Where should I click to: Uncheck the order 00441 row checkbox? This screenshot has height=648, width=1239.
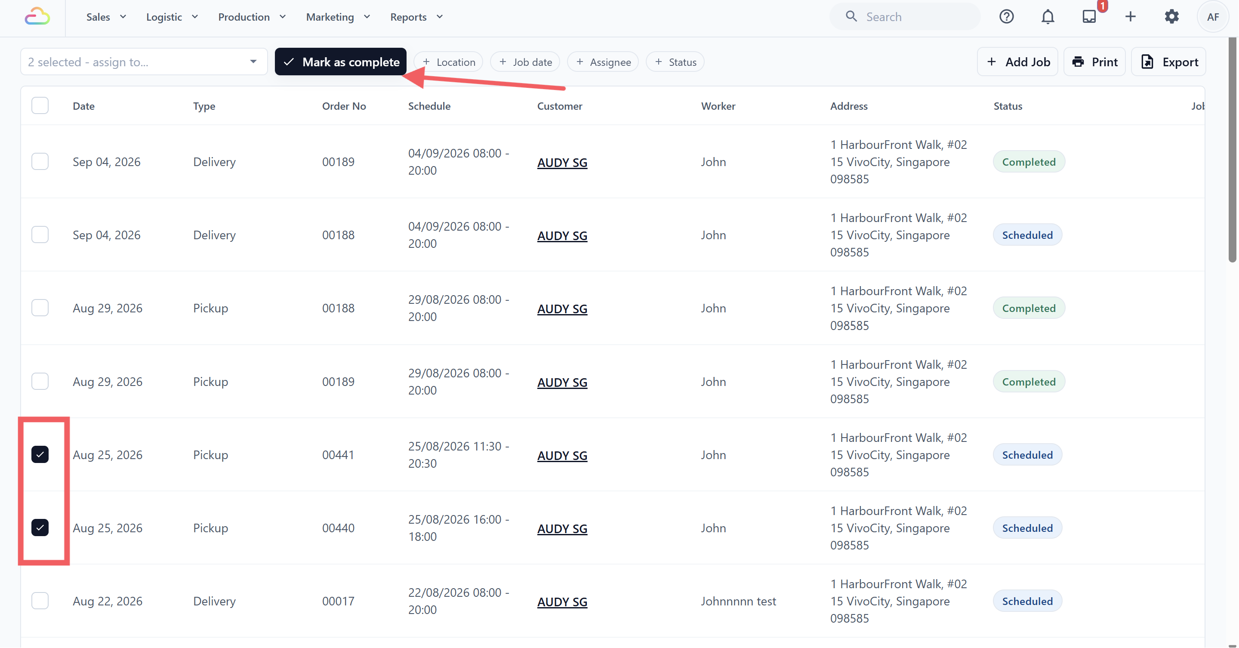(40, 455)
